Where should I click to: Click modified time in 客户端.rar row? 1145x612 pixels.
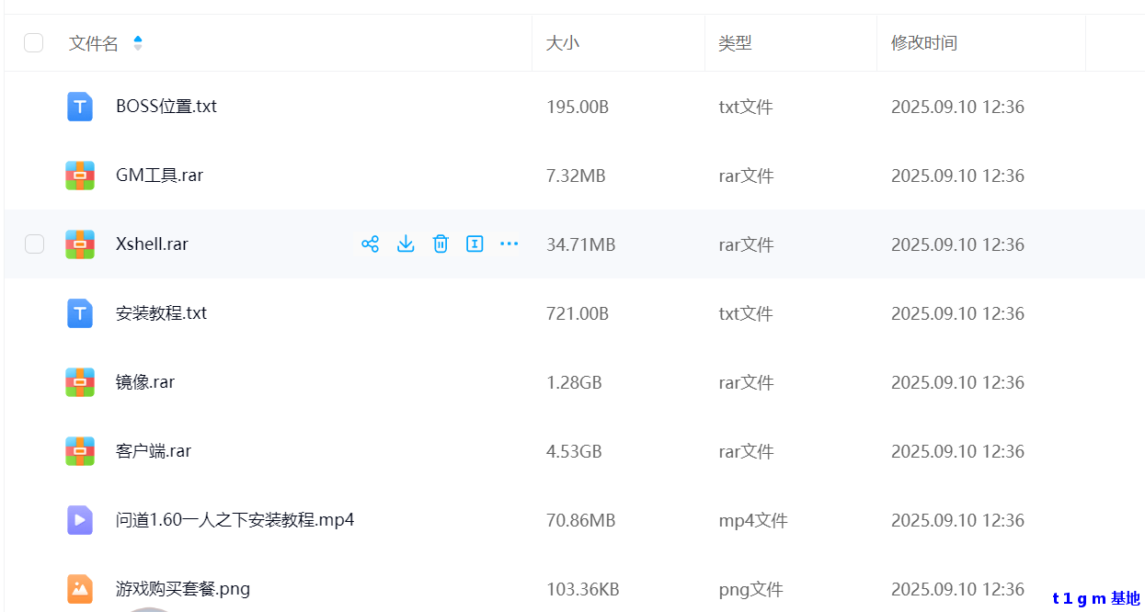point(957,451)
